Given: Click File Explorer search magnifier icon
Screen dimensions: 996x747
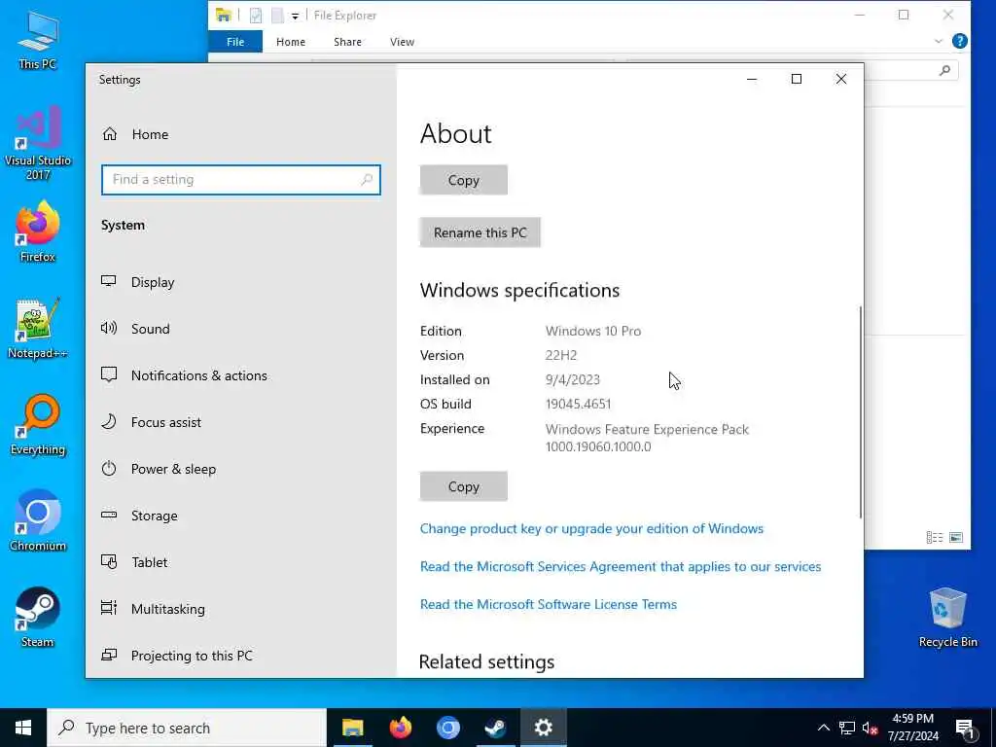Looking at the screenshot, I should [944, 70].
